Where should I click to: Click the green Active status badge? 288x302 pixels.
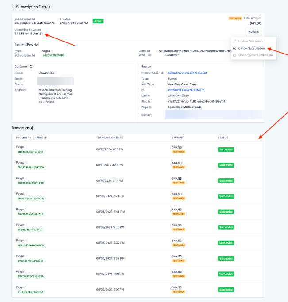(98, 21)
